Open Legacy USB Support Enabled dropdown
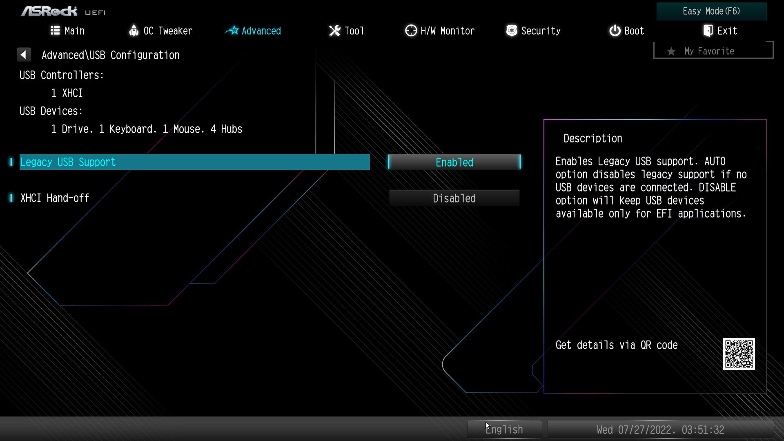 click(454, 162)
